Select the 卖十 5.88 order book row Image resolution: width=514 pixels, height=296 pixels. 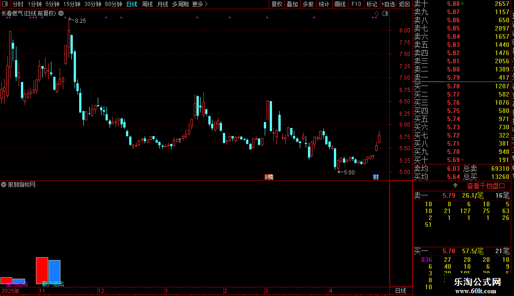(462, 4)
